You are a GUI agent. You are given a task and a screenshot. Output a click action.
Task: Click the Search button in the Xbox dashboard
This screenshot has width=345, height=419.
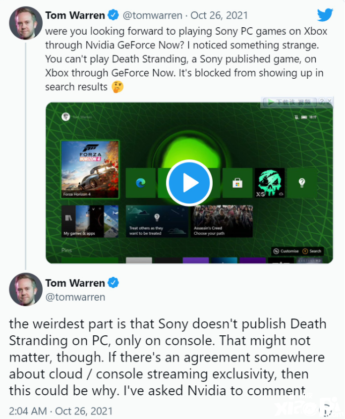312,251
